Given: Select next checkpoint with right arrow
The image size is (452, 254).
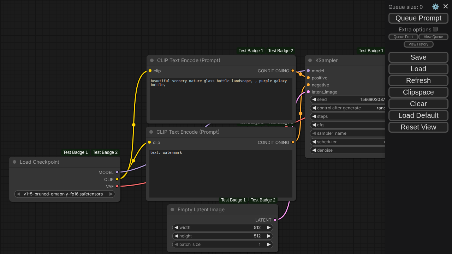Looking at the screenshot, I should pyautogui.click(x=111, y=194).
